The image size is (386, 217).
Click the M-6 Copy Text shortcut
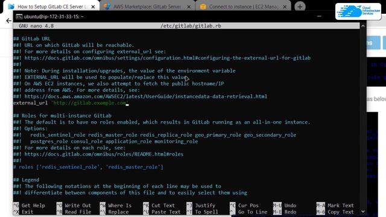335,212
